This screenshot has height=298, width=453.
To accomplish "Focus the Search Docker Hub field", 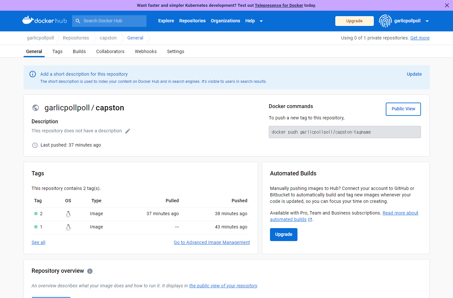I will coord(109,21).
